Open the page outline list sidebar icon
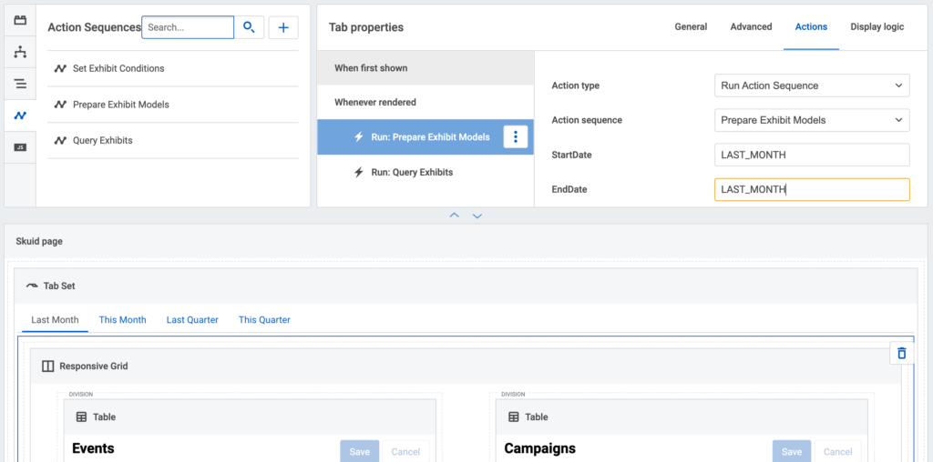Viewport: 933px width, 462px height. [20, 84]
